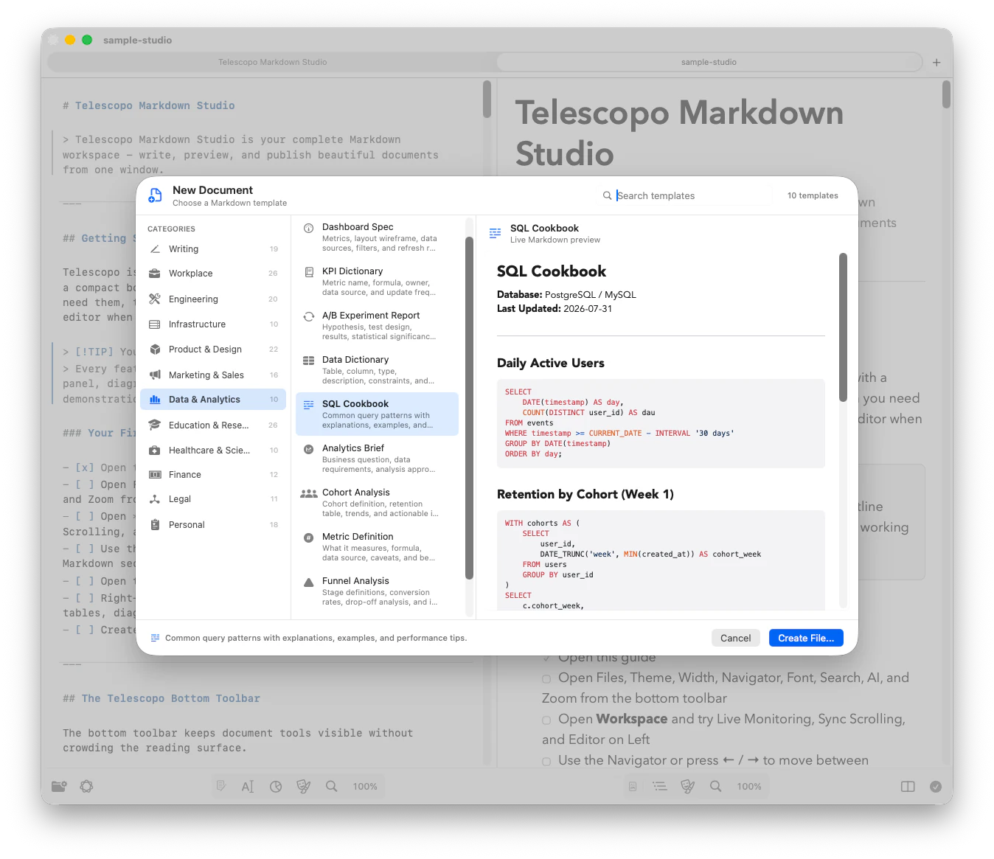Select the SQL Cookbook template
Screen dimensions: 994x859
pyautogui.click(x=377, y=414)
